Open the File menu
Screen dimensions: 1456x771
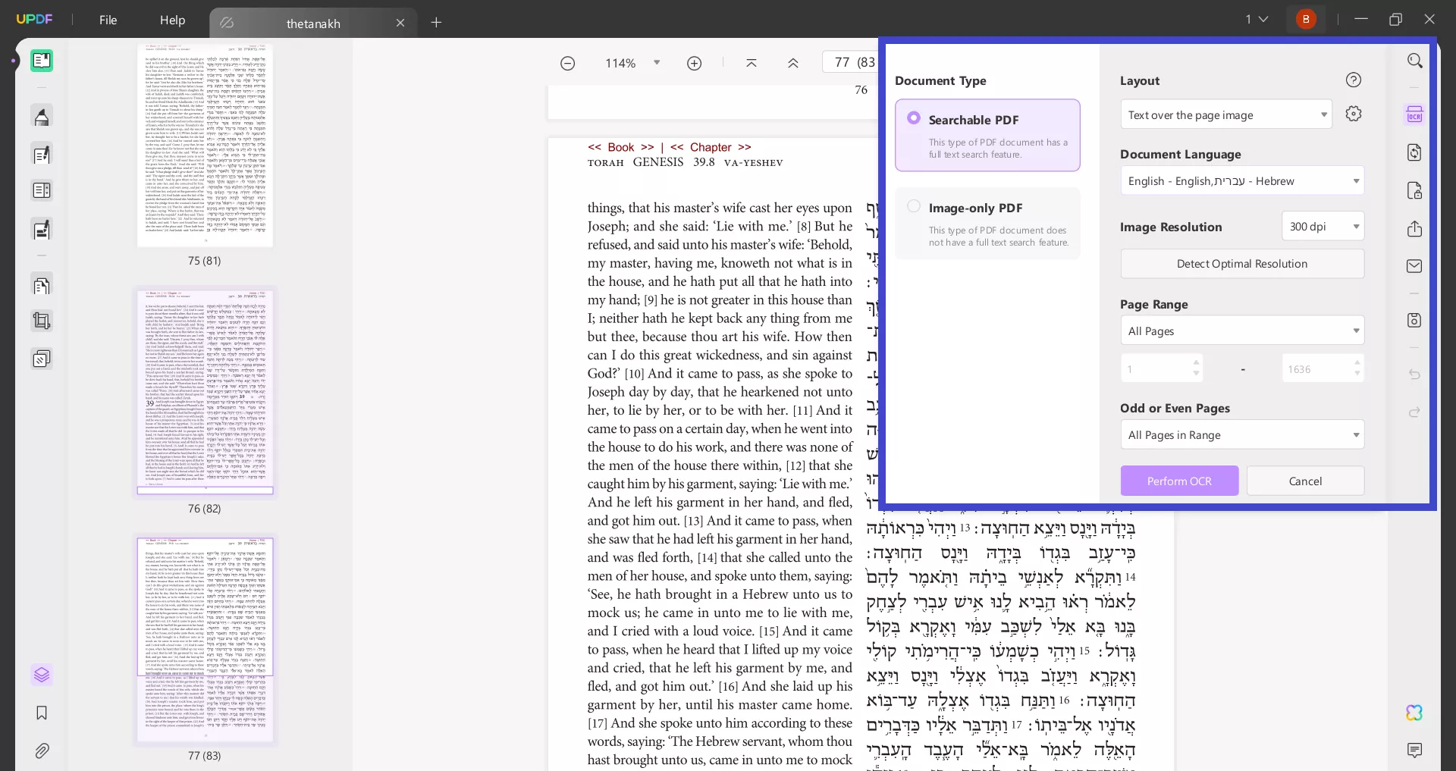click(108, 20)
